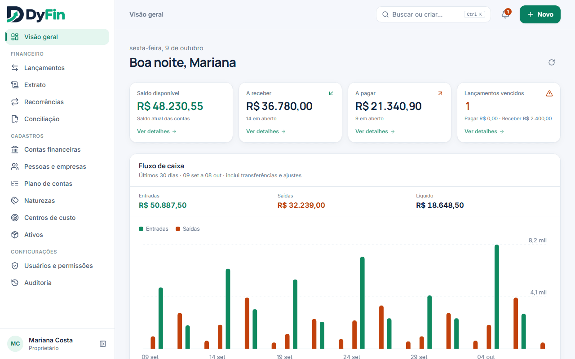Click the green Novo button

[x=540, y=14]
